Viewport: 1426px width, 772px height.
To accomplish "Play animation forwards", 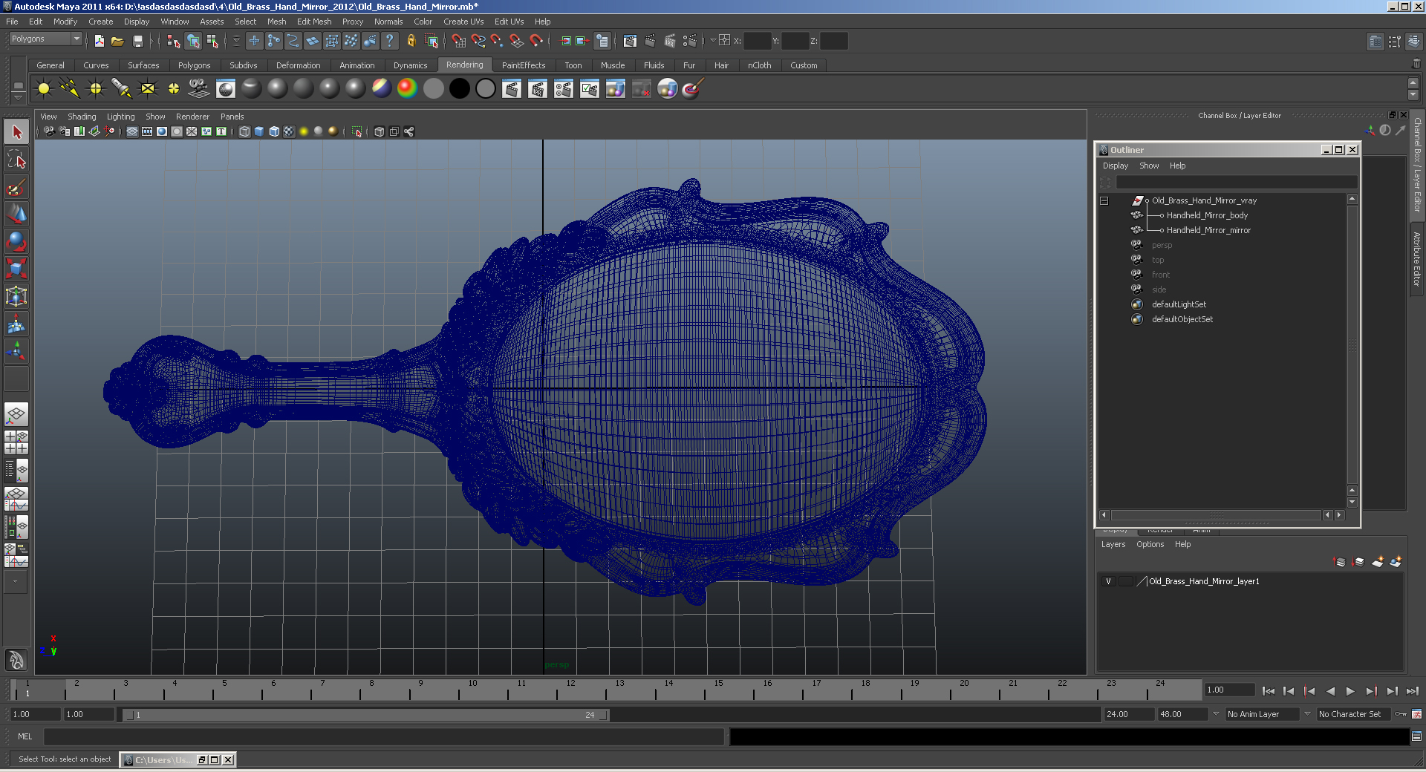I will click(x=1350, y=691).
